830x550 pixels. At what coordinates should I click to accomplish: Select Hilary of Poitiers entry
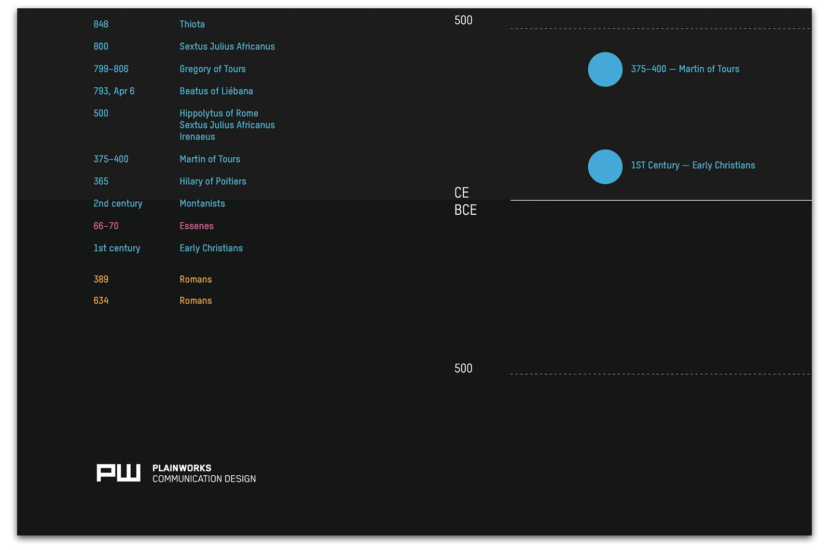tap(213, 182)
